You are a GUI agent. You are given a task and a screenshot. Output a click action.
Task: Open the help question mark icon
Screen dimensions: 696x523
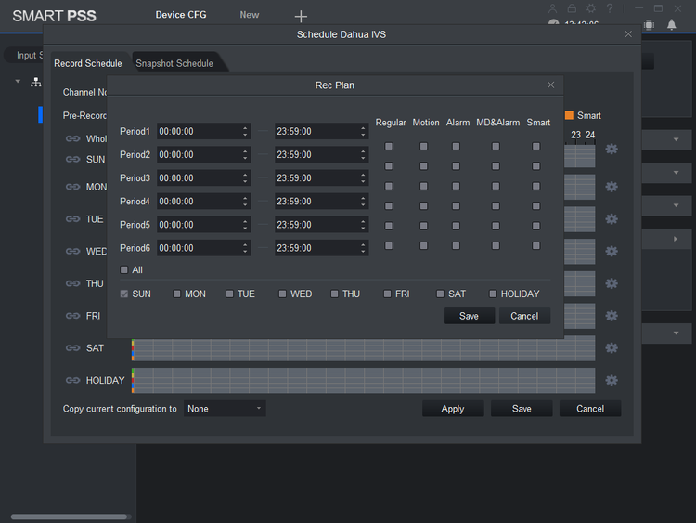tap(610, 8)
